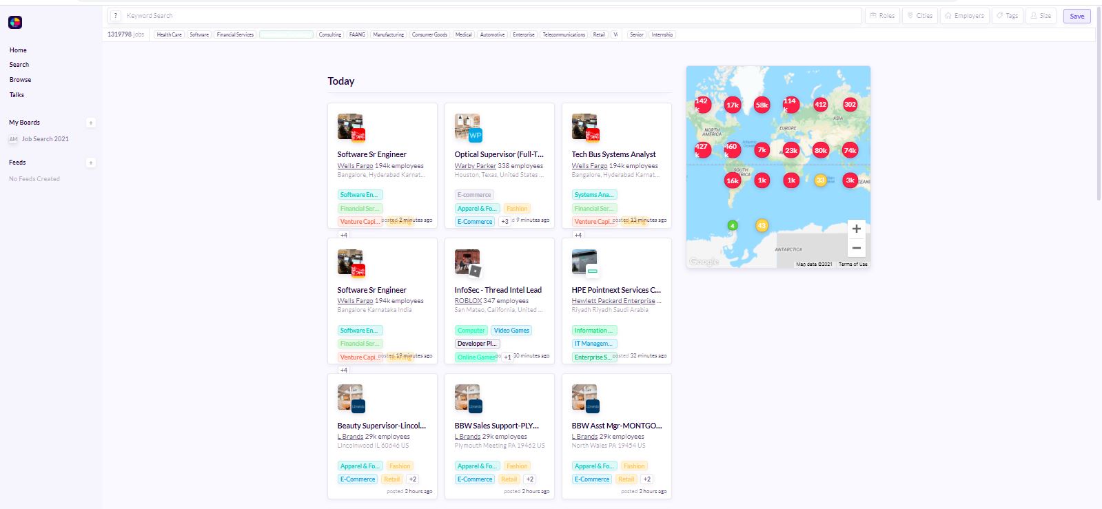Add a new board with plus icon

tap(90, 123)
